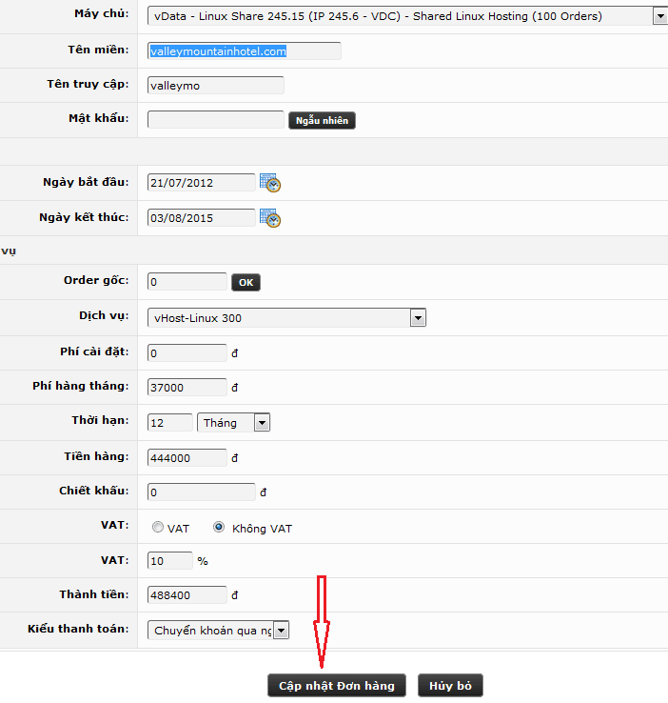Open calendar picker for Ngày kết thúc
Screen dimensions: 668x703
(270, 218)
